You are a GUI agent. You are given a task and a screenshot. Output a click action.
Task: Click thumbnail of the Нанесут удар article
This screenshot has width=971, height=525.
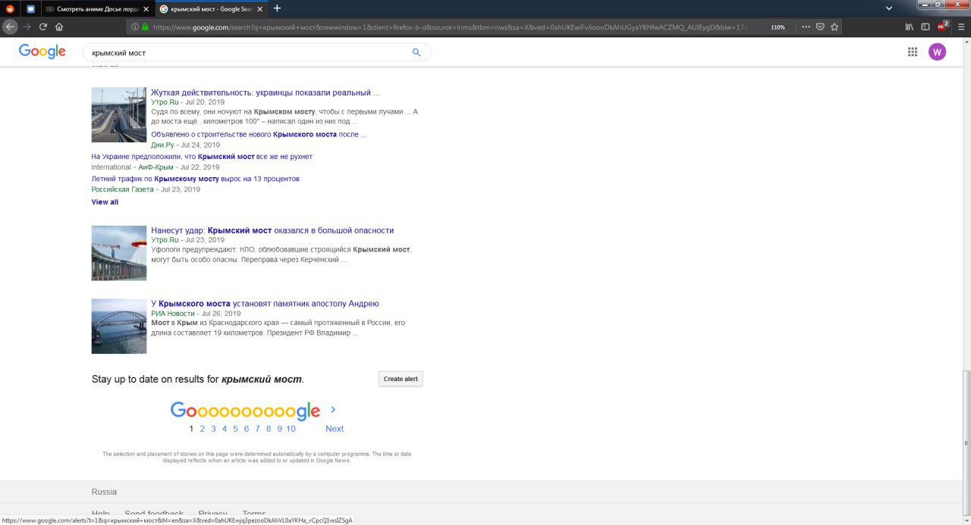pos(119,253)
